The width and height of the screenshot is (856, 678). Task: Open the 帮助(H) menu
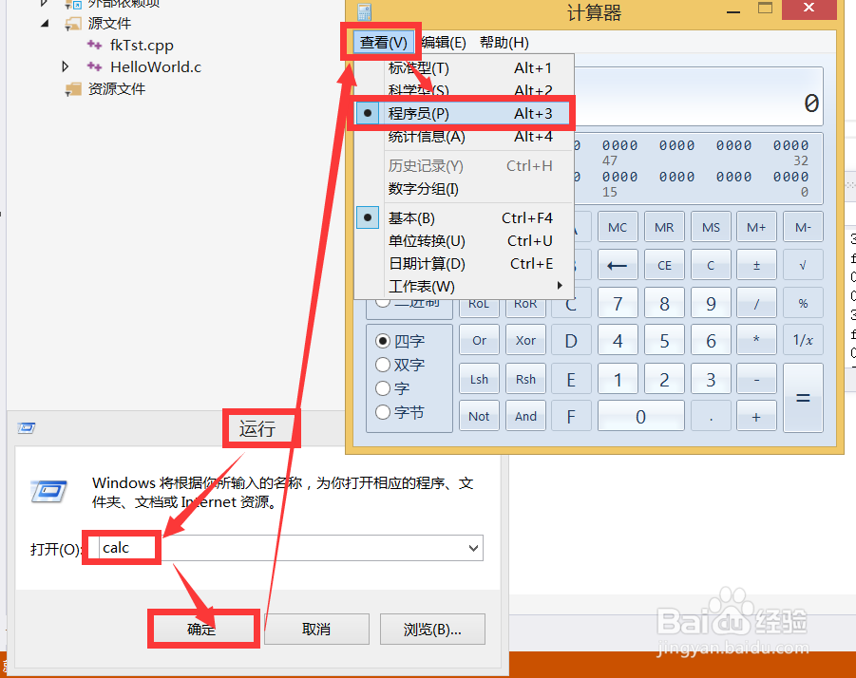click(x=504, y=42)
